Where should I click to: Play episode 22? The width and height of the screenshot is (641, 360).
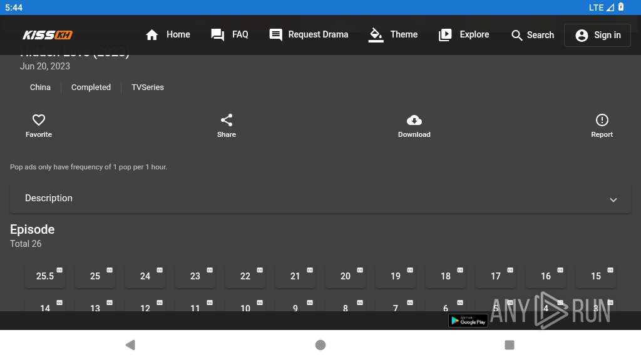pos(245,276)
